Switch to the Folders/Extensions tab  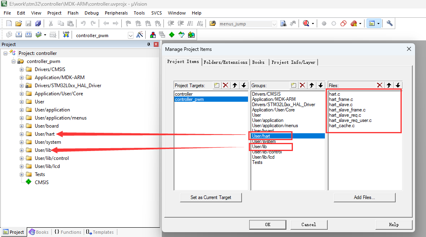point(225,62)
